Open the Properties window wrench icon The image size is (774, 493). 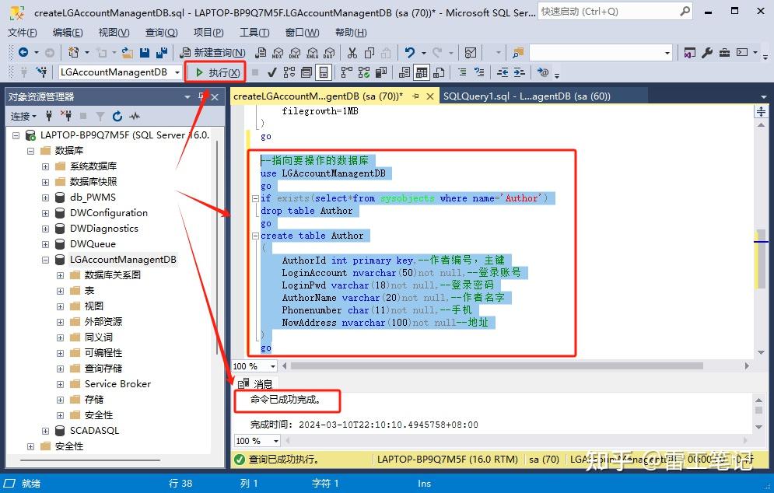(x=707, y=52)
